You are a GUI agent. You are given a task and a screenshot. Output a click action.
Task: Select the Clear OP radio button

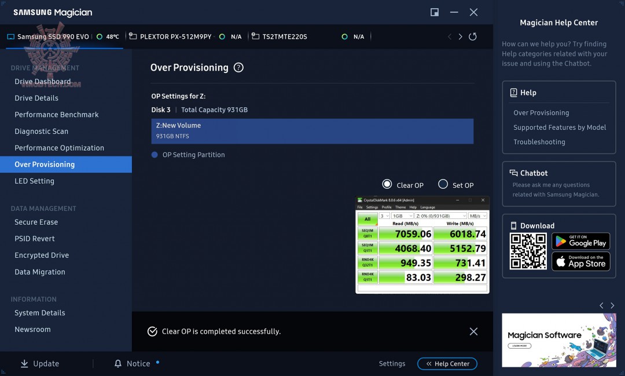coord(387,184)
